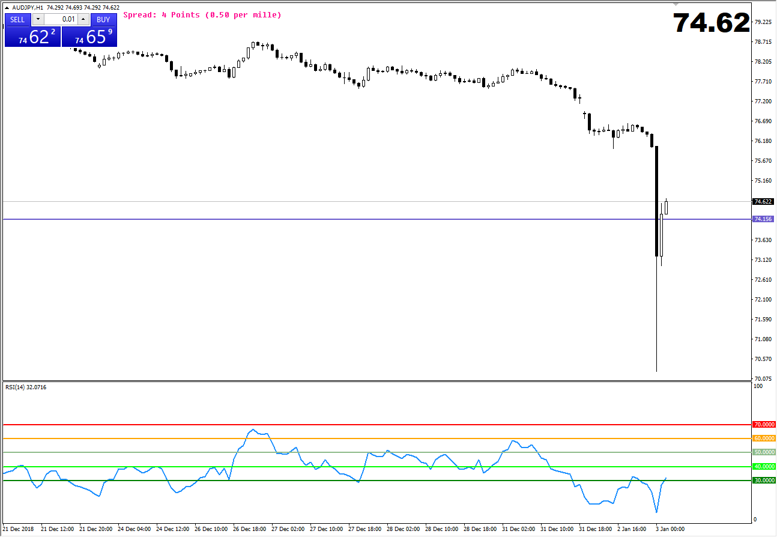777x537 pixels.
Task: Click the Spread: 4 Points label
Action: 202,14
